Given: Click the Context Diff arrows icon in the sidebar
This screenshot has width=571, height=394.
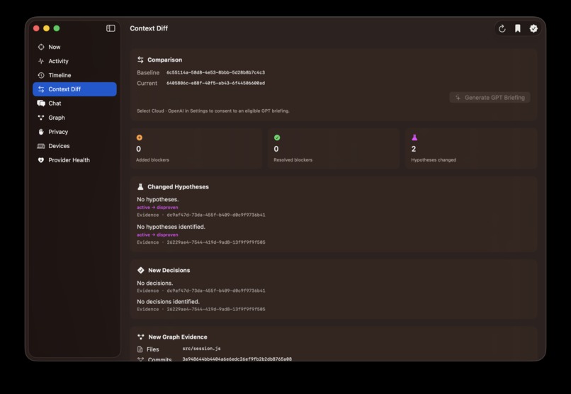Looking at the screenshot, I should (41, 89).
